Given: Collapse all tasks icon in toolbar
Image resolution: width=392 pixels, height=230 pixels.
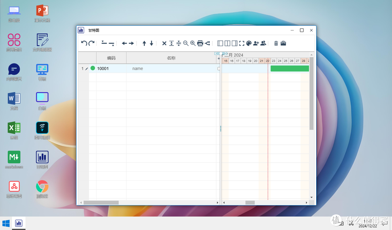Looking at the screenshot, I should pos(179,43).
